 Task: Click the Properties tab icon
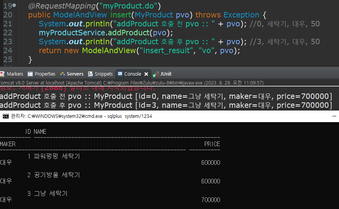pyautogui.click(x=30, y=74)
